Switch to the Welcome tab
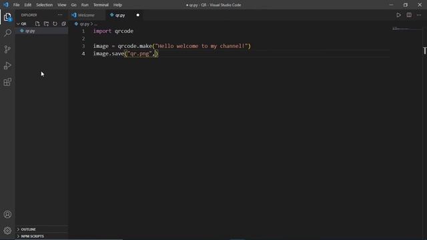 [87, 15]
